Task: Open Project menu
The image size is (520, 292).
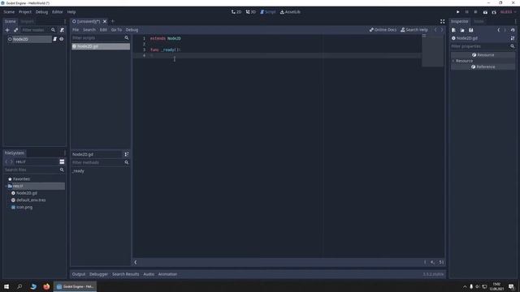Action: (25, 12)
